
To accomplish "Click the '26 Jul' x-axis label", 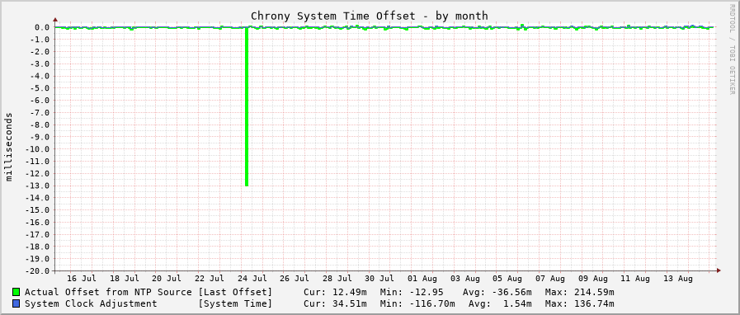I will pos(295,279).
